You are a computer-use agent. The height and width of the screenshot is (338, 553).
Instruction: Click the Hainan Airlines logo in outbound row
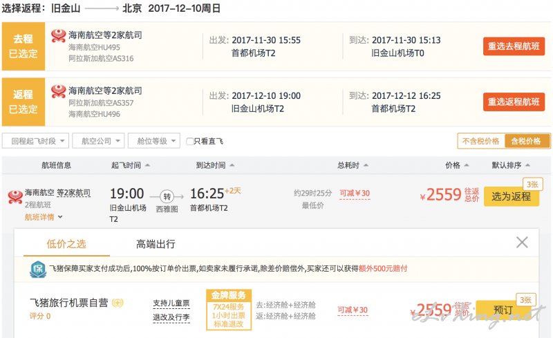[59, 36]
